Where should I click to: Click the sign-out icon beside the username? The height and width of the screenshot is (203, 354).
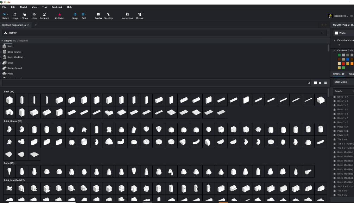pyautogui.click(x=352, y=16)
